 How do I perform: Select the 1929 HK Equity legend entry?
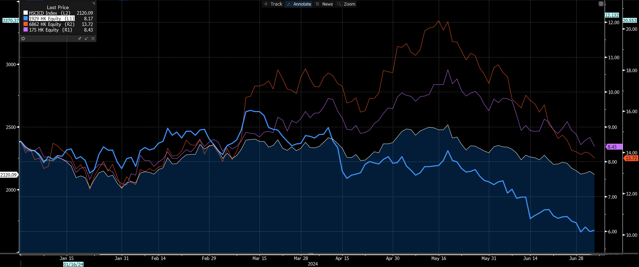[x=52, y=19]
